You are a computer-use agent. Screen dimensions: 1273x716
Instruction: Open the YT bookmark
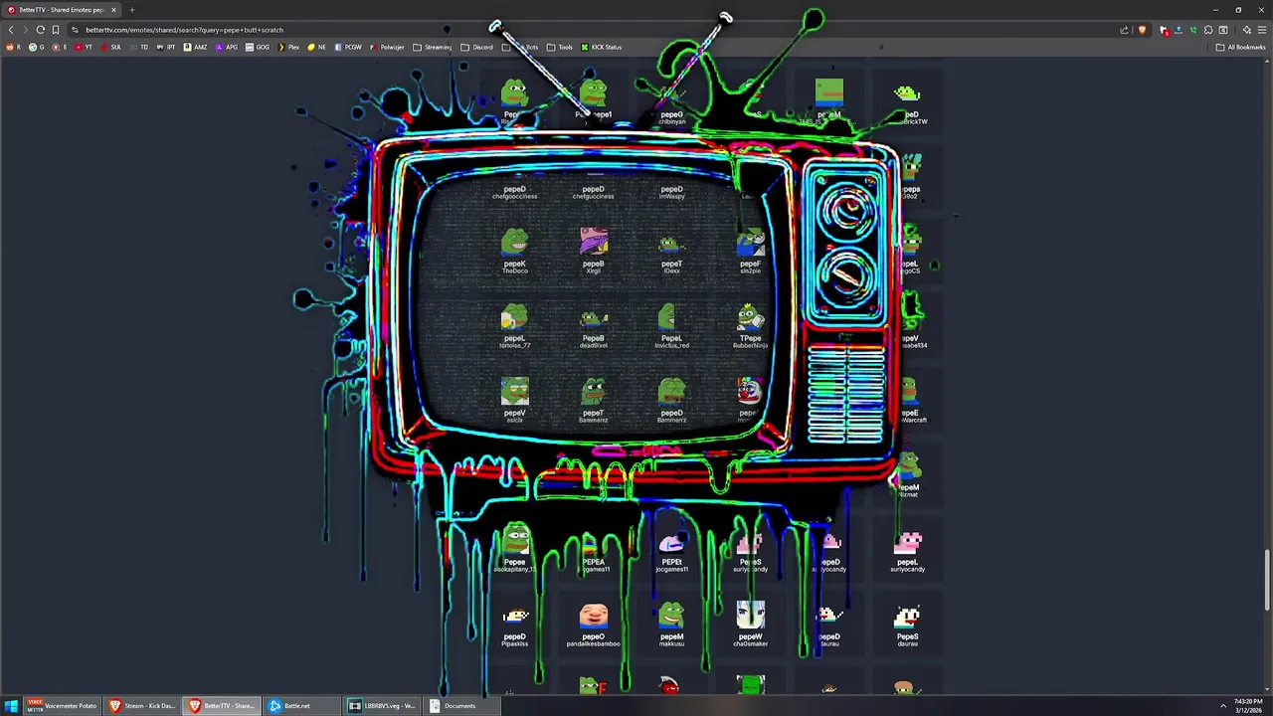(84, 47)
